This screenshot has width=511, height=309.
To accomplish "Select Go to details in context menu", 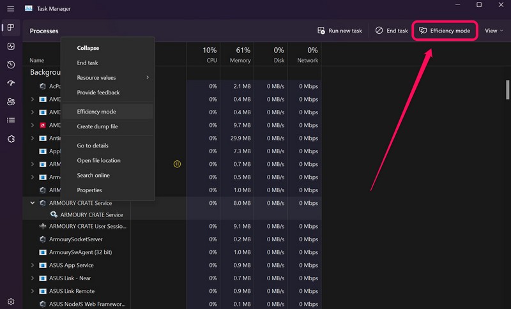I will point(93,146).
